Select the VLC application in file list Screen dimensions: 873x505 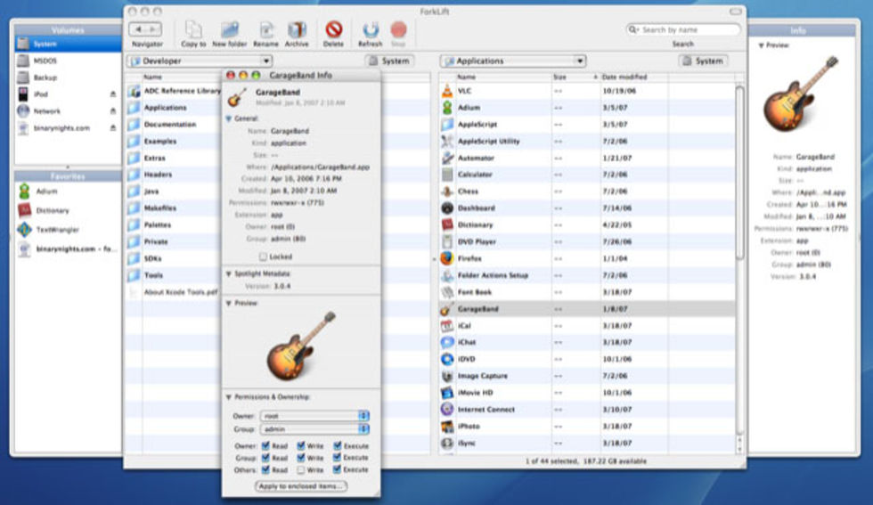pyautogui.click(x=465, y=91)
